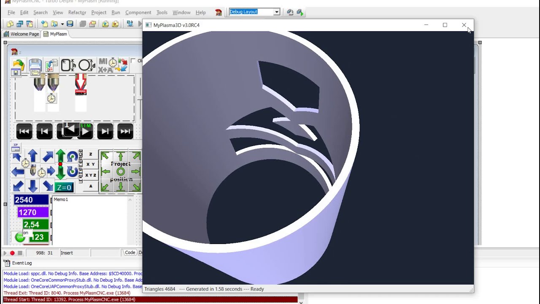Click the MyPlasma3D status bar 'Triangles 4684'
The width and height of the screenshot is (540, 304).
tap(159, 289)
